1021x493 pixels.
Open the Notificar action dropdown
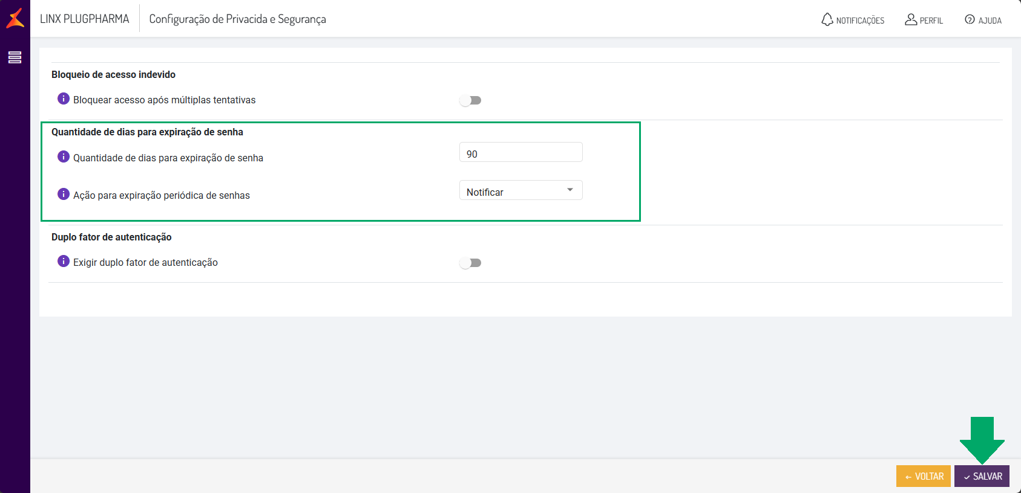coord(514,191)
